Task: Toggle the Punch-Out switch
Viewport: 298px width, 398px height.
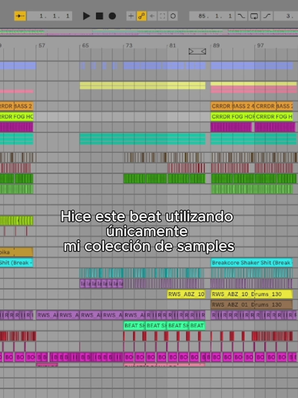Action: (267, 16)
